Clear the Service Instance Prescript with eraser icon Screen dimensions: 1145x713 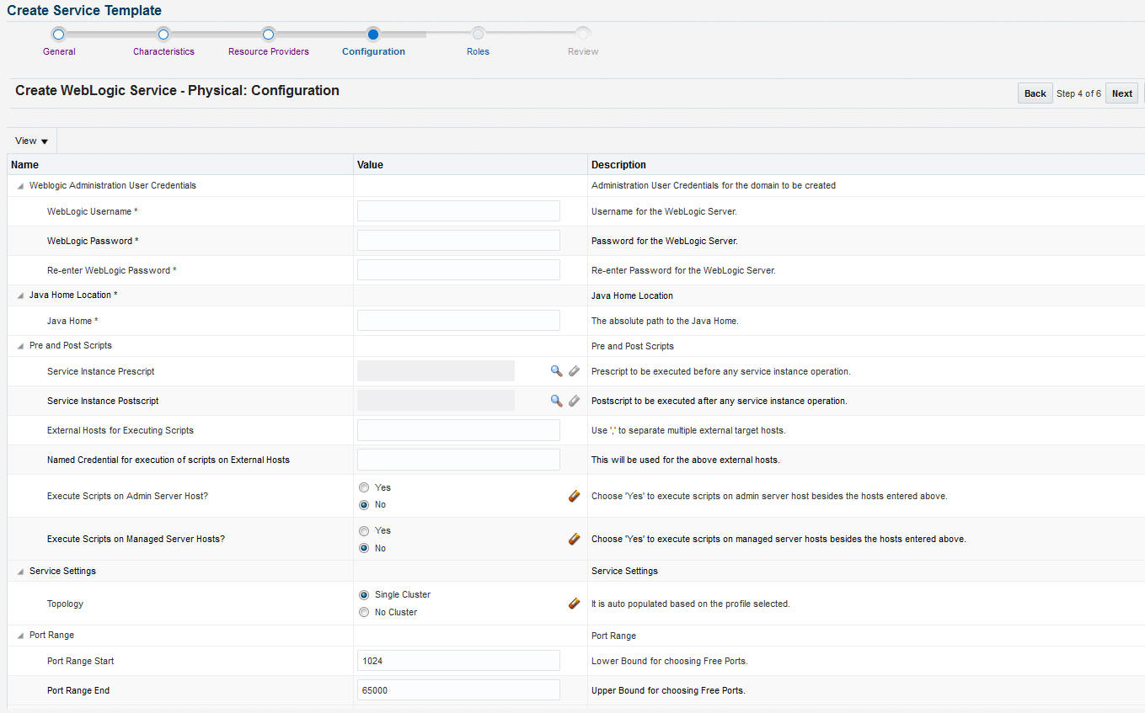tap(574, 371)
